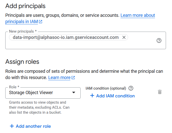
Task: Expand the Role dropdown arrow
Action: (74, 93)
